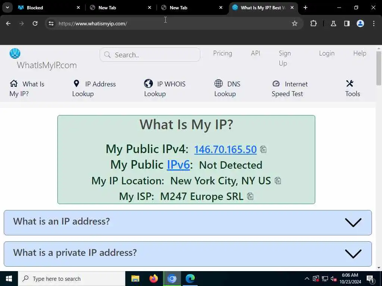The image size is (382, 286).
Task: Close the Blocked tab
Action: click(78, 7)
